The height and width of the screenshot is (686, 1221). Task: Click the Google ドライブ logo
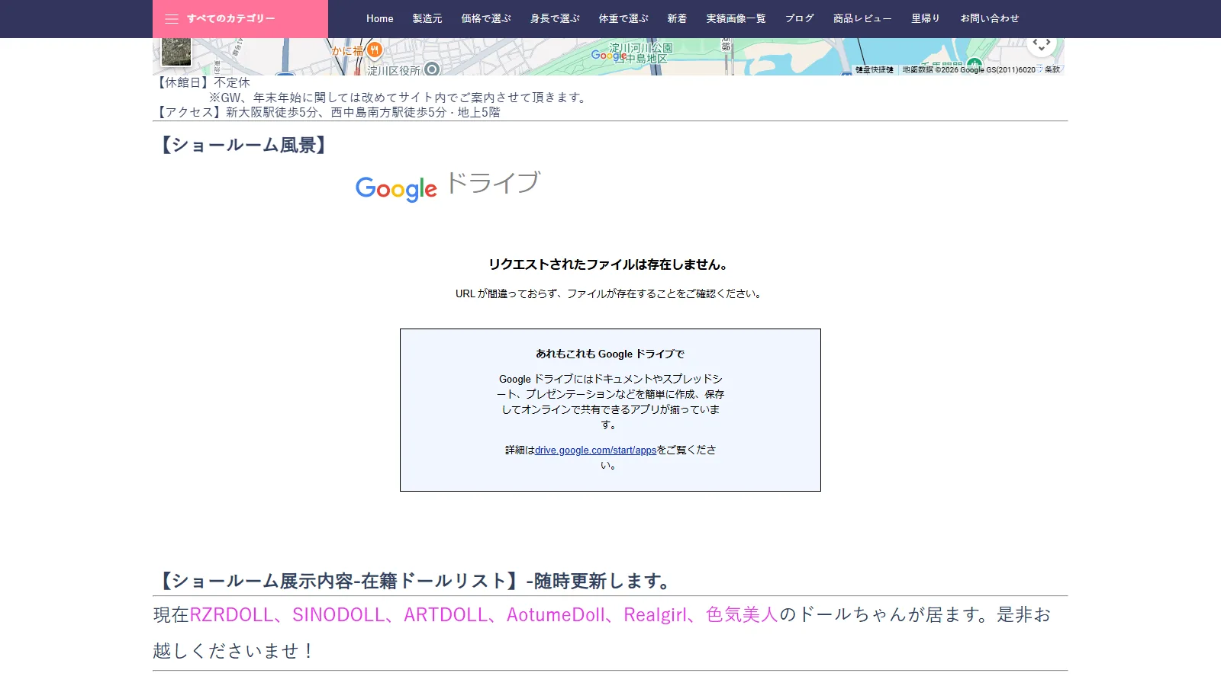pyautogui.click(x=448, y=186)
